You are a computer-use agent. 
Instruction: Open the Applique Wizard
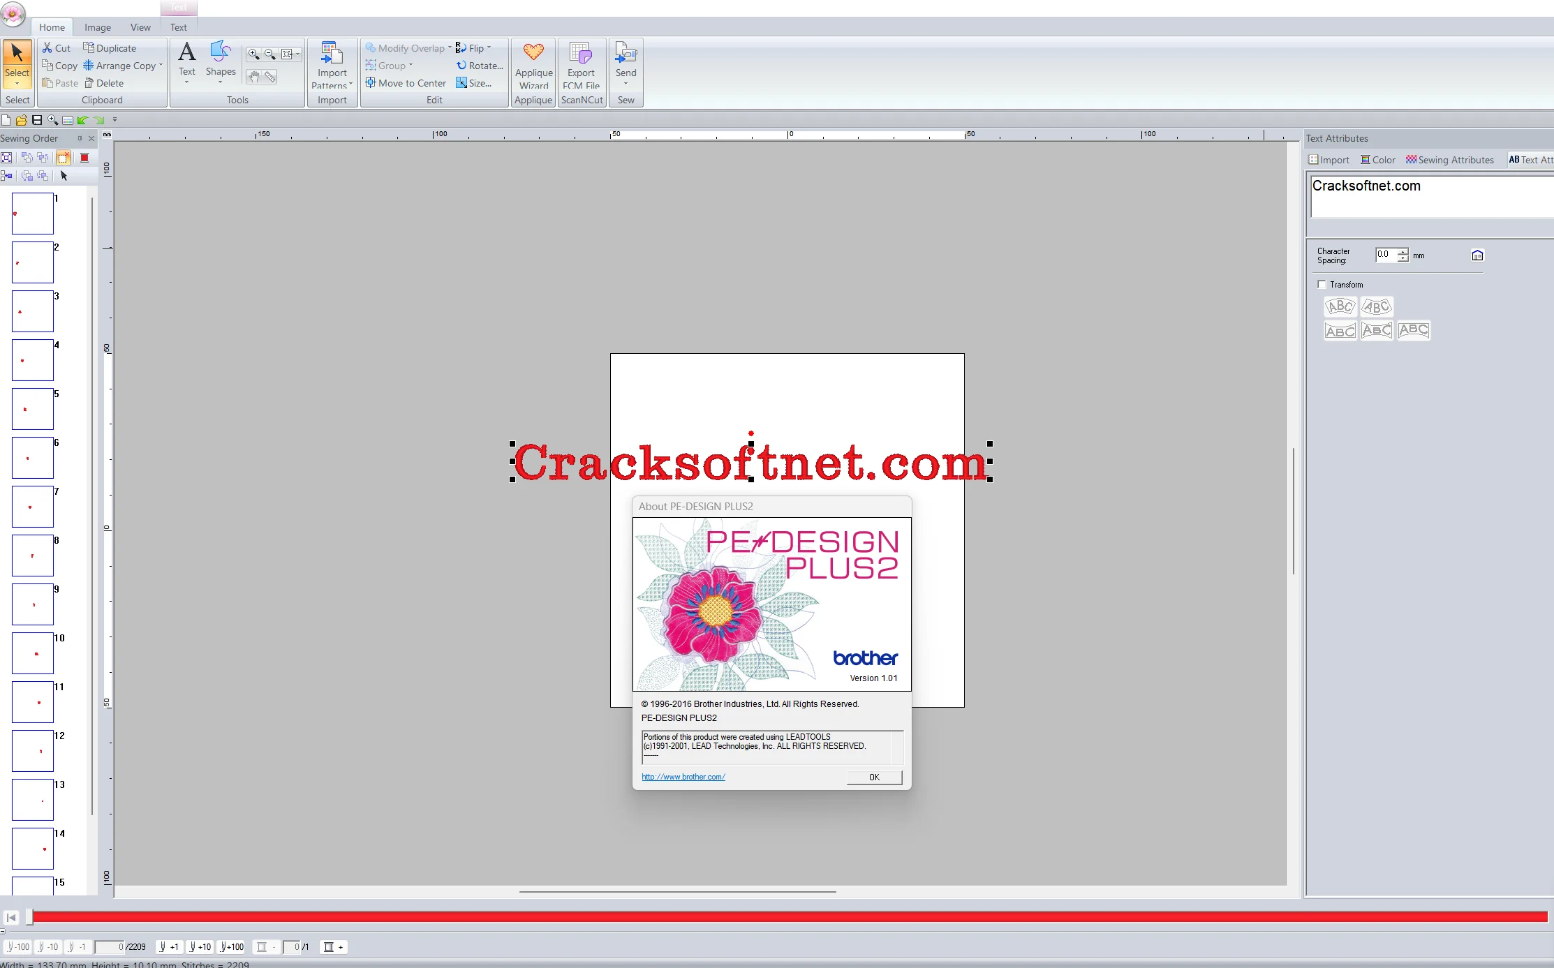533,66
